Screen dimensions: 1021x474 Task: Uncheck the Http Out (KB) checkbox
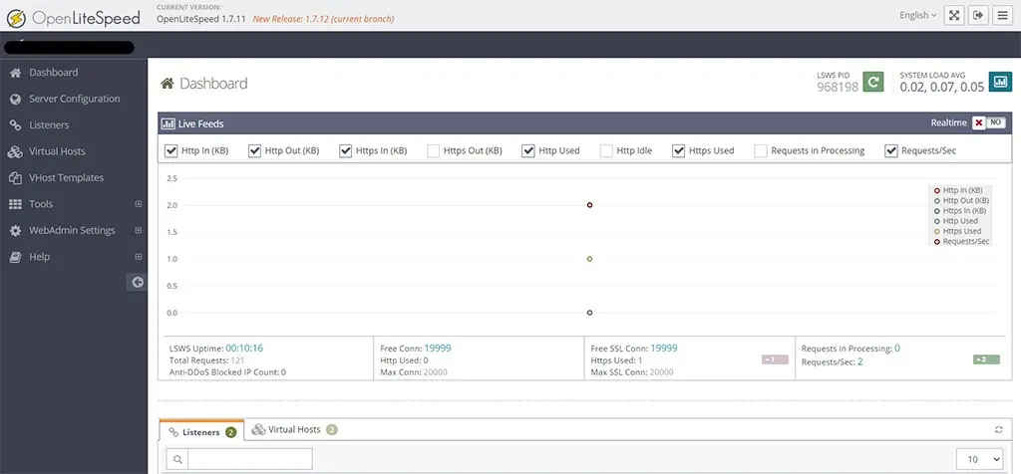click(x=254, y=150)
